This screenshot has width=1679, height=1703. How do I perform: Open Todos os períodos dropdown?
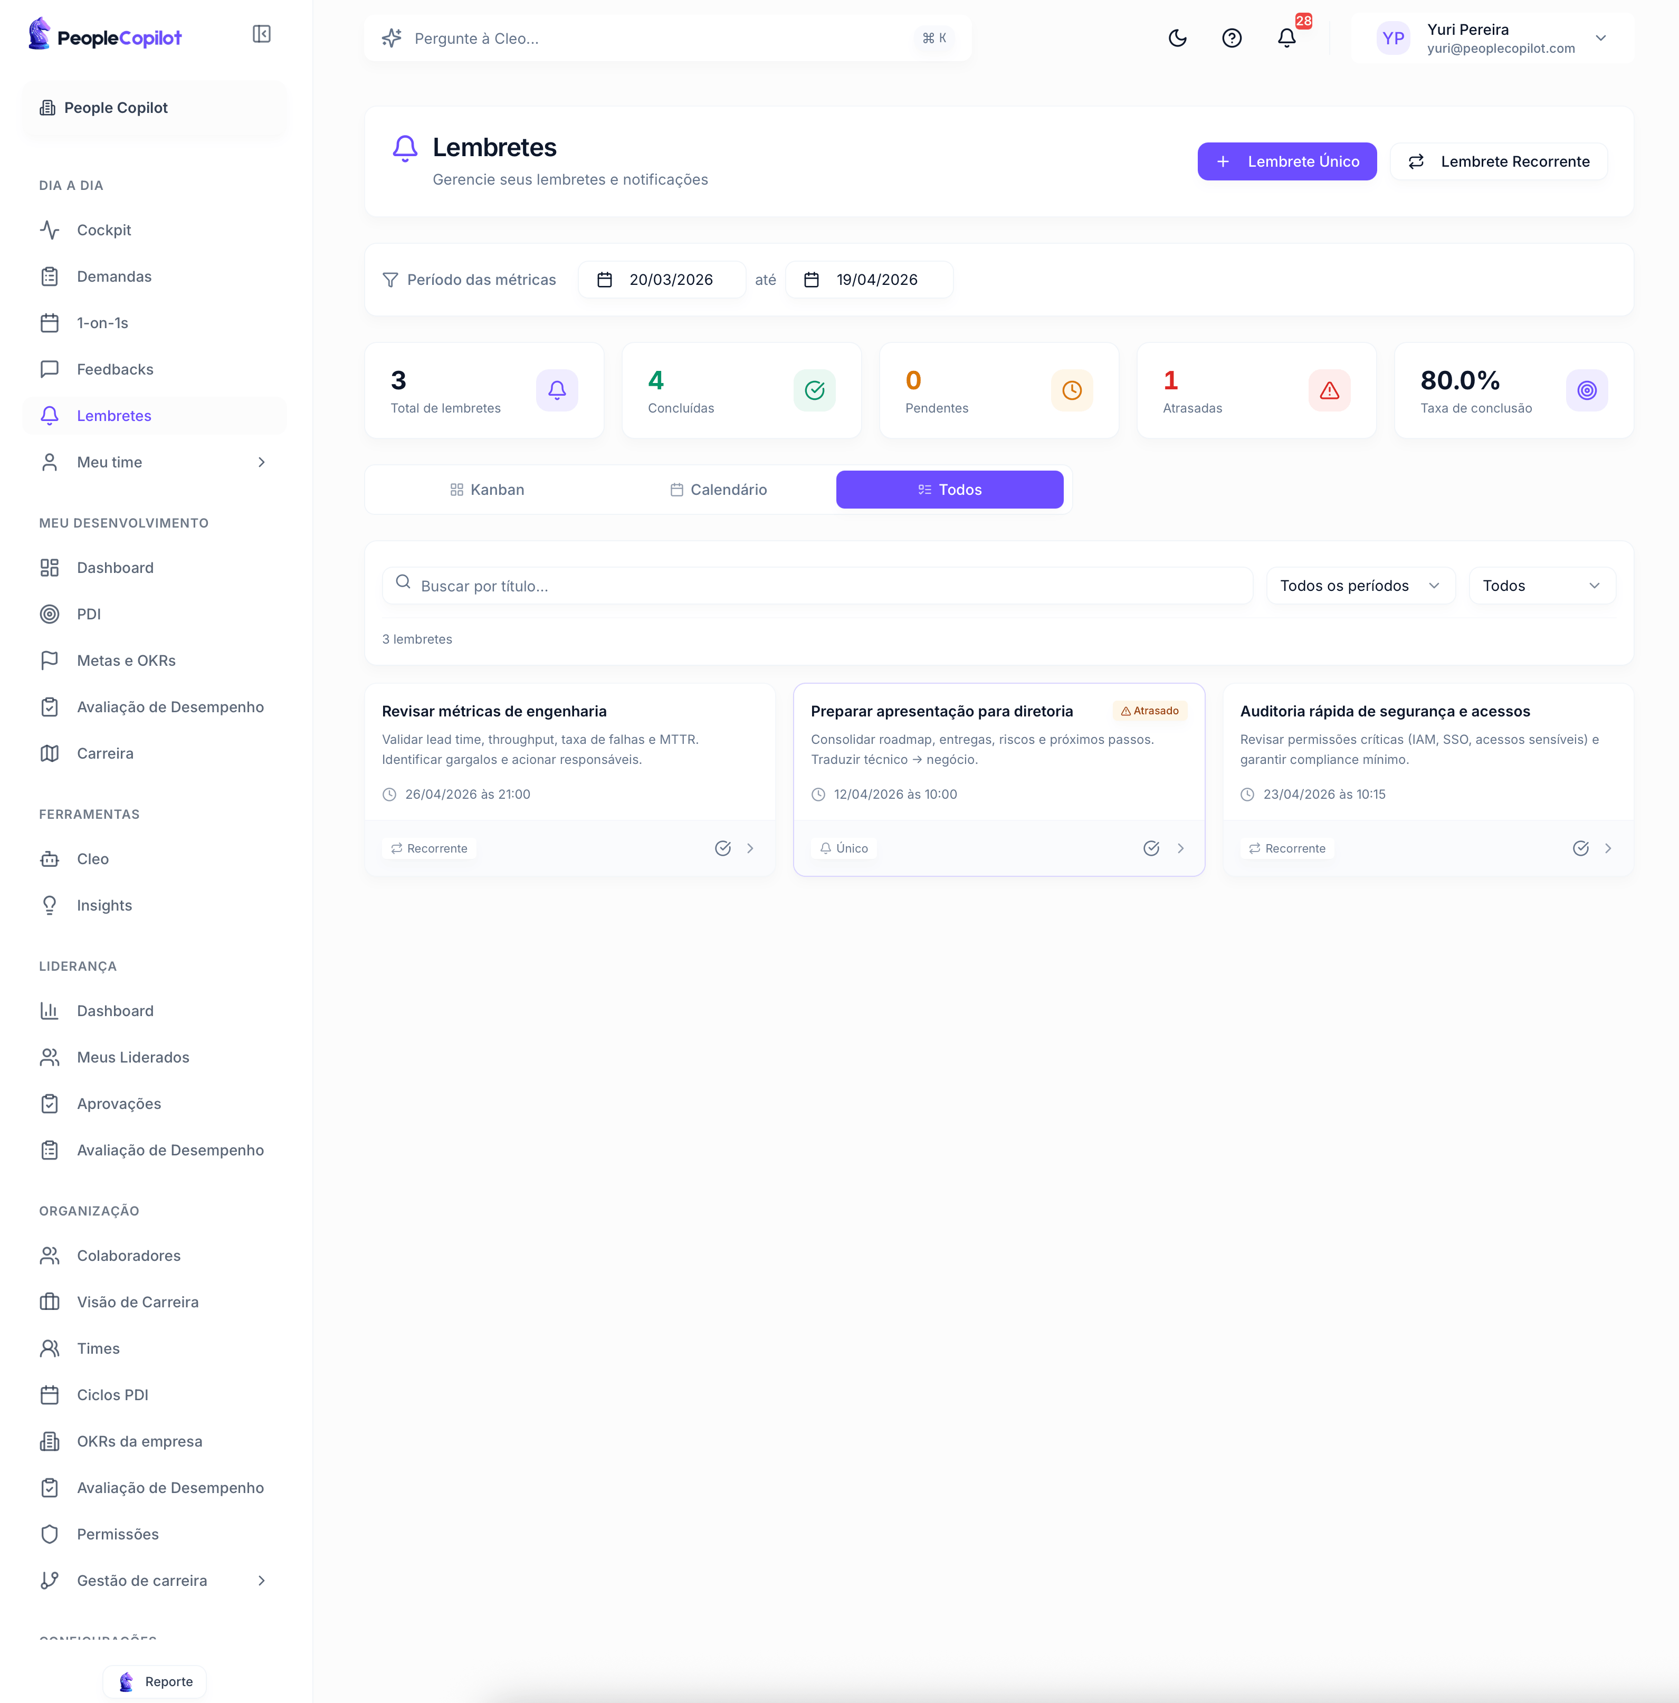(1361, 586)
